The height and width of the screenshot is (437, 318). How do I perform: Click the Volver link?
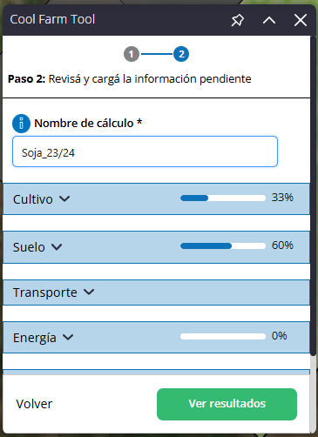(x=34, y=404)
